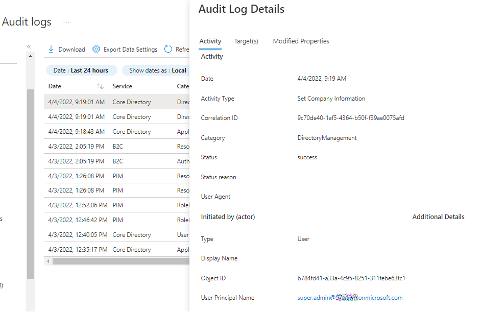Open the super.admin user principal name link

pos(350,298)
